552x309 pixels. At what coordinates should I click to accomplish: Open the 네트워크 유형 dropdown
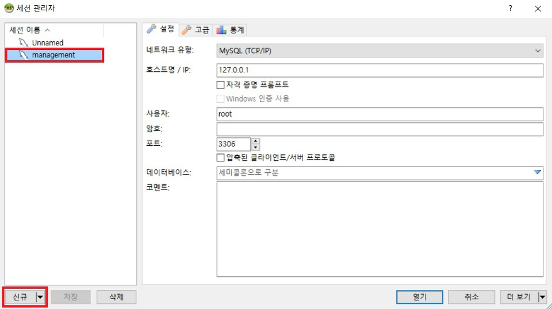[x=538, y=51]
